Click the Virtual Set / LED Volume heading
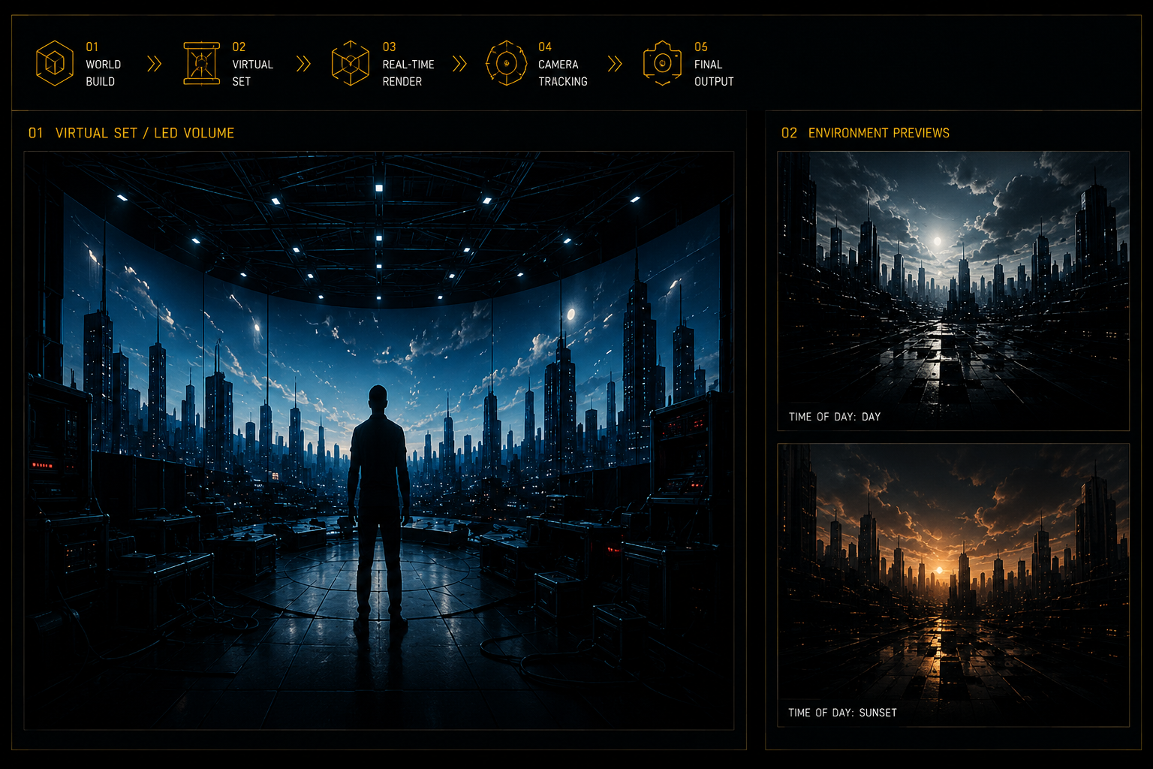Image resolution: width=1153 pixels, height=769 pixels. point(131,133)
